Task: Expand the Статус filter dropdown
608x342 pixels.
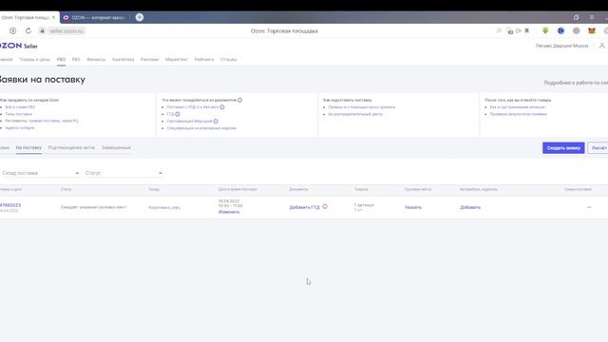Action: [123, 173]
